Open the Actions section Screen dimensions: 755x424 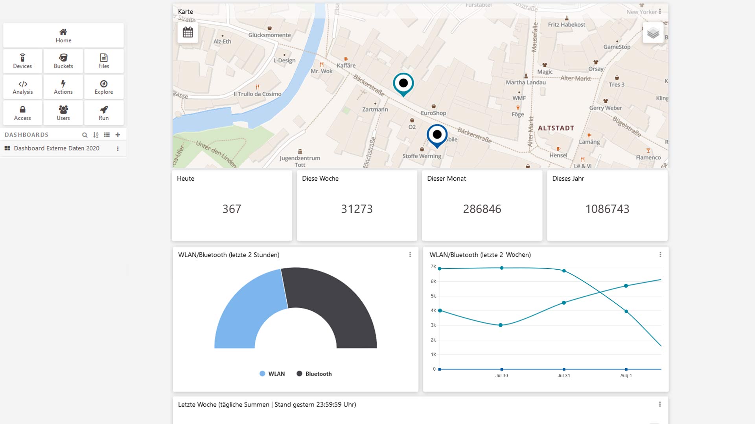click(63, 87)
